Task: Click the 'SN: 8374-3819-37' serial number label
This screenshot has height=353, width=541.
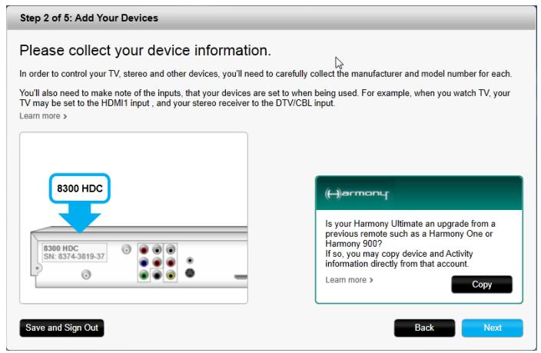Action: (x=74, y=257)
